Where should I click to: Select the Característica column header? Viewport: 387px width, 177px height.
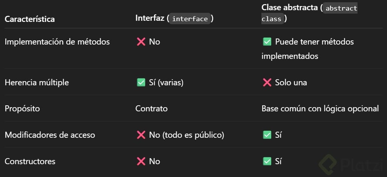click(30, 19)
